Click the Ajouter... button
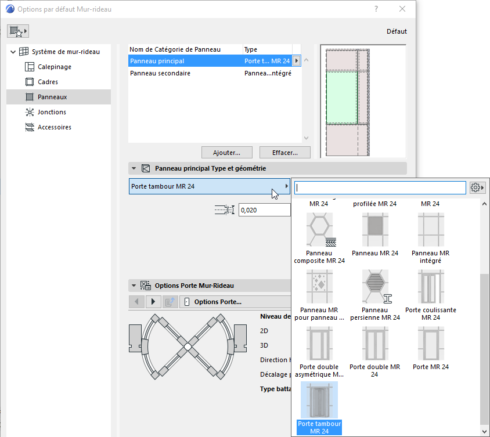The height and width of the screenshot is (437, 490). point(226,153)
